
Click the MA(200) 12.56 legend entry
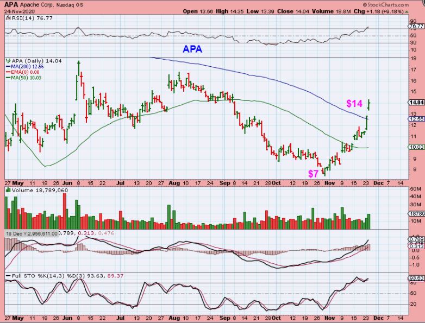click(x=24, y=67)
